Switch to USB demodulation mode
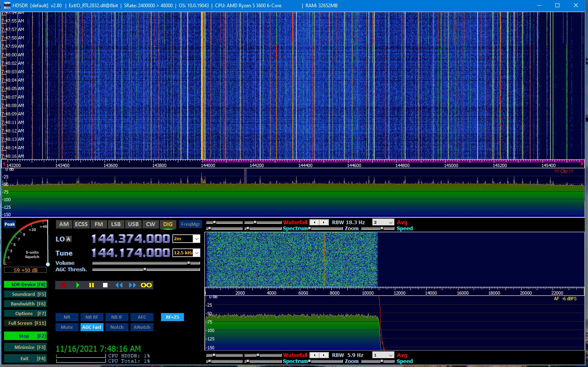The height and width of the screenshot is (367, 588). 133,225
